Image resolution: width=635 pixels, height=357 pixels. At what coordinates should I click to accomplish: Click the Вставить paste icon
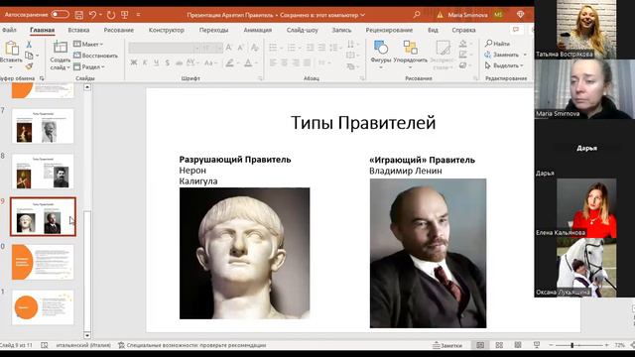pos(11,49)
